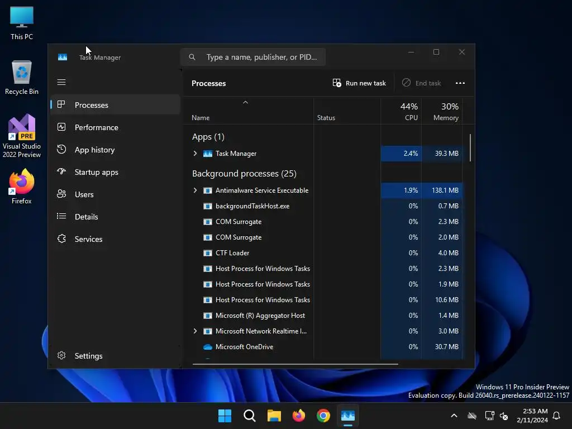Expand Microsoft Network Realtime row
The width and height of the screenshot is (572, 429).
coord(195,331)
